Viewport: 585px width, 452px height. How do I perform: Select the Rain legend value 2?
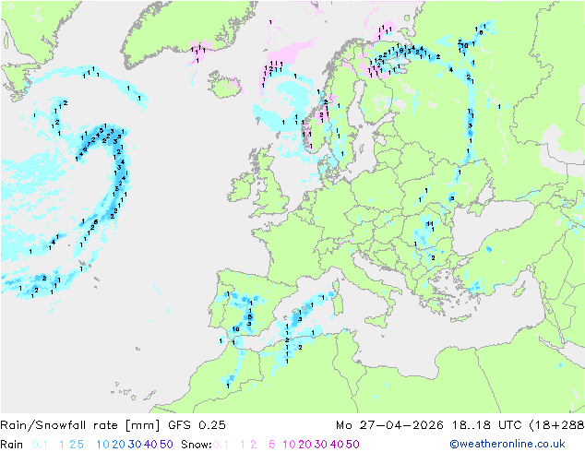(x=72, y=445)
